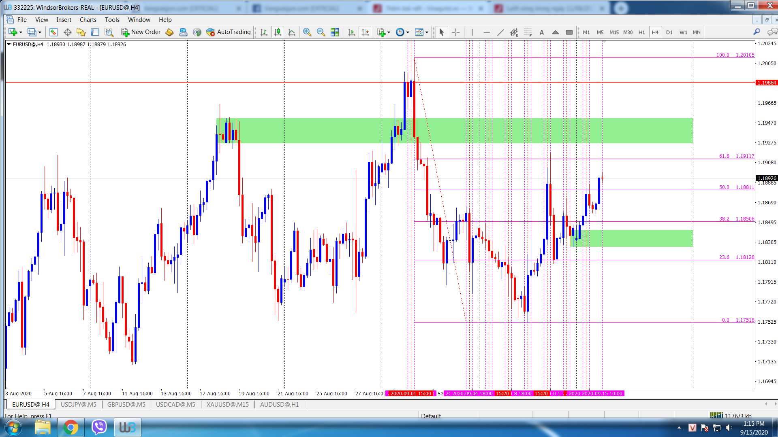
Task: Expand the EURUSD@,H4 chart title arrow
Action: (x=9, y=44)
